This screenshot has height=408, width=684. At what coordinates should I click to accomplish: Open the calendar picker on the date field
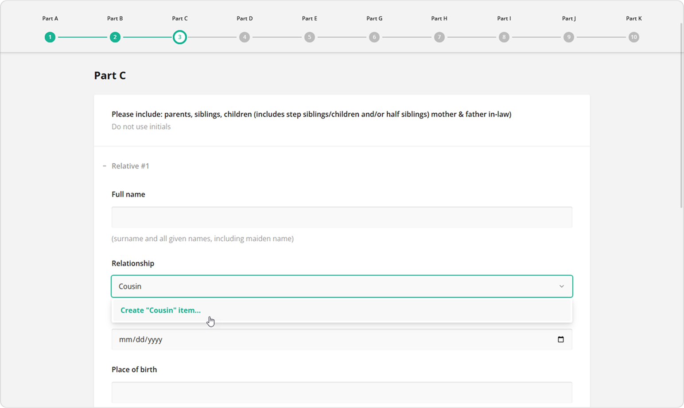click(561, 339)
